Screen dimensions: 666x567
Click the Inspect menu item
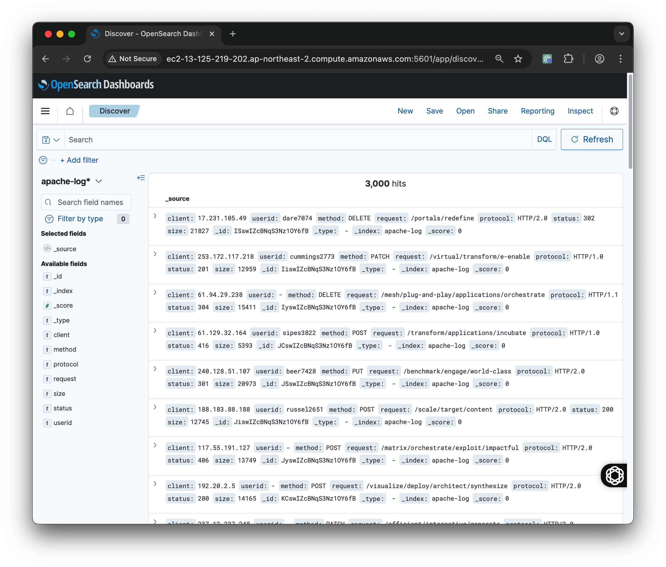pyautogui.click(x=580, y=111)
